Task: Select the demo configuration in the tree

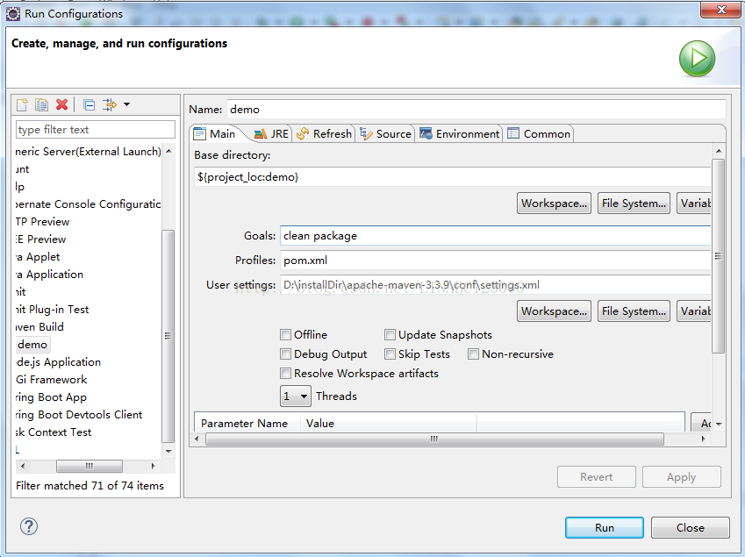Action: 32,345
